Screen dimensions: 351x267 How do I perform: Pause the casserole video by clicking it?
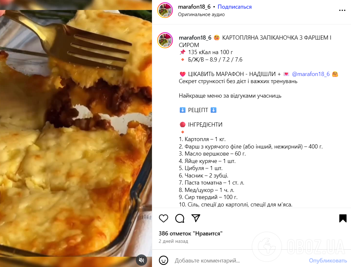point(76,133)
